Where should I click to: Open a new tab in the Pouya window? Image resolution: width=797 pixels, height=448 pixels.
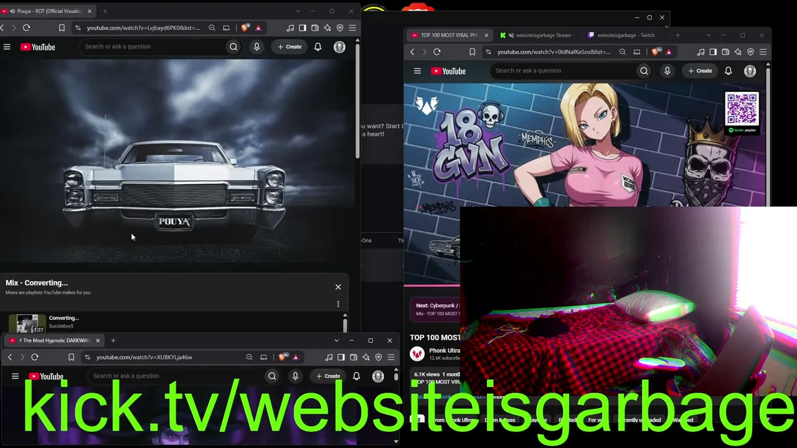coord(105,11)
